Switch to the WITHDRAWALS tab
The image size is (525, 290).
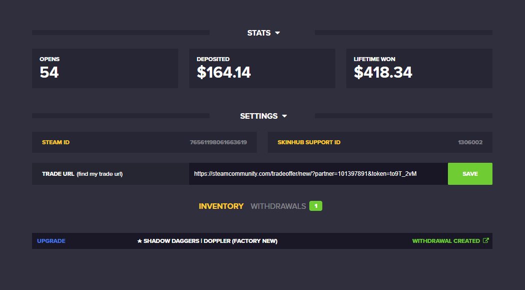coord(278,206)
